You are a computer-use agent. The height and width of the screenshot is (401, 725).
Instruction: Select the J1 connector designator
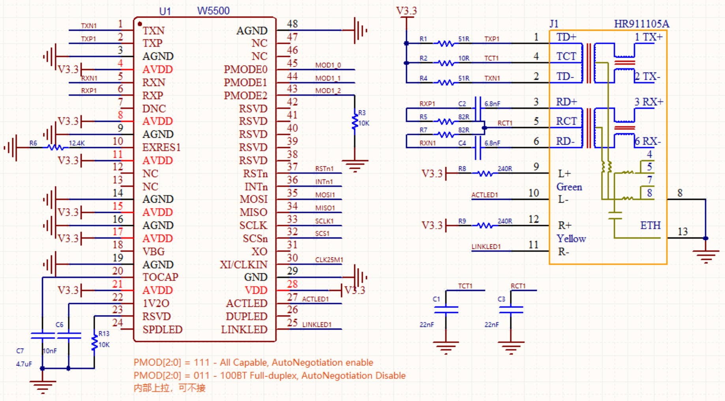click(554, 24)
